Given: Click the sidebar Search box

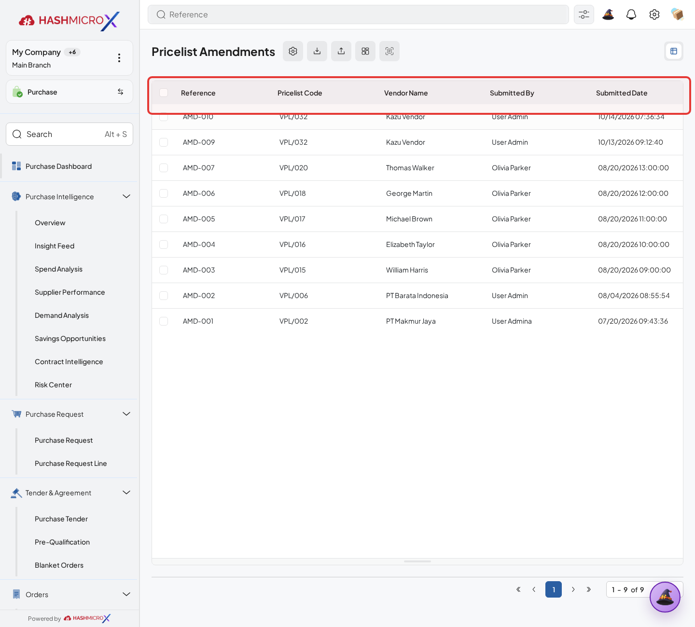Looking at the screenshot, I should click(69, 134).
